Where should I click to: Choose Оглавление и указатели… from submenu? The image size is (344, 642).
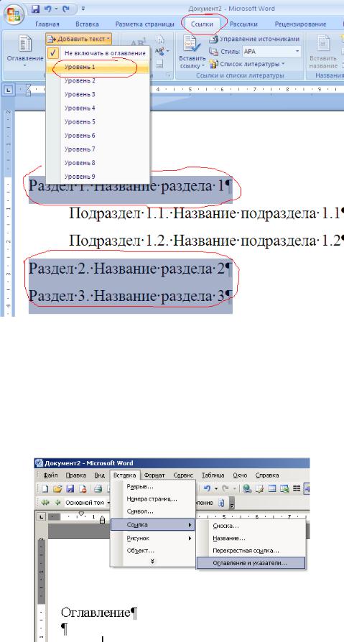point(251,563)
